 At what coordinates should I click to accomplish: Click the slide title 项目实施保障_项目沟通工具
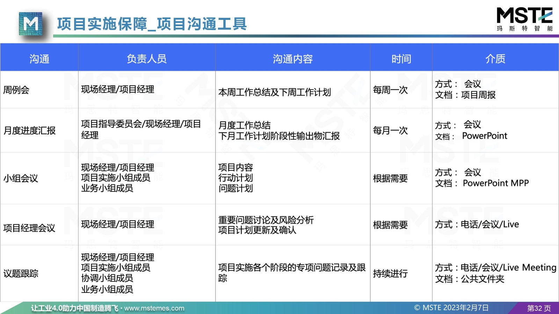click(152, 24)
